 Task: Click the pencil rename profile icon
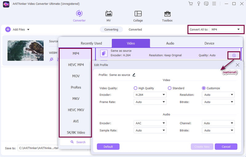134,75
